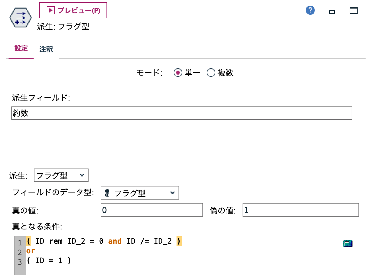Viewport: 369px width, 275px height.
Task: Open the 派生 type dropdown showing フラグ型
Action: pos(61,175)
